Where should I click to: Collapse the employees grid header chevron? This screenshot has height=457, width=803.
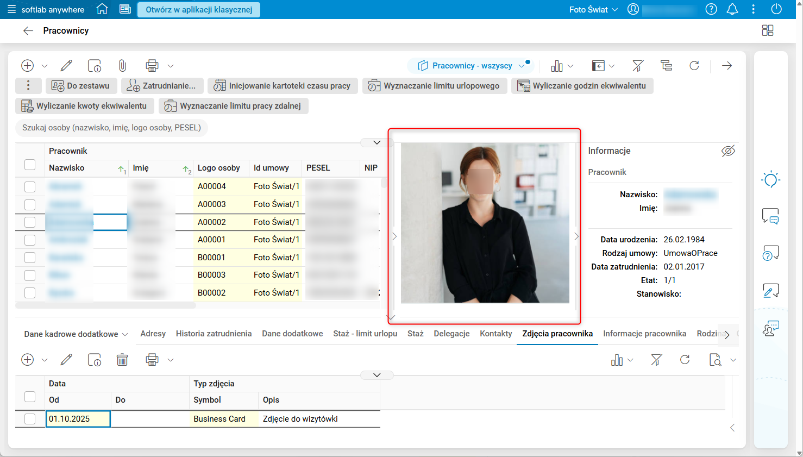pos(377,142)
